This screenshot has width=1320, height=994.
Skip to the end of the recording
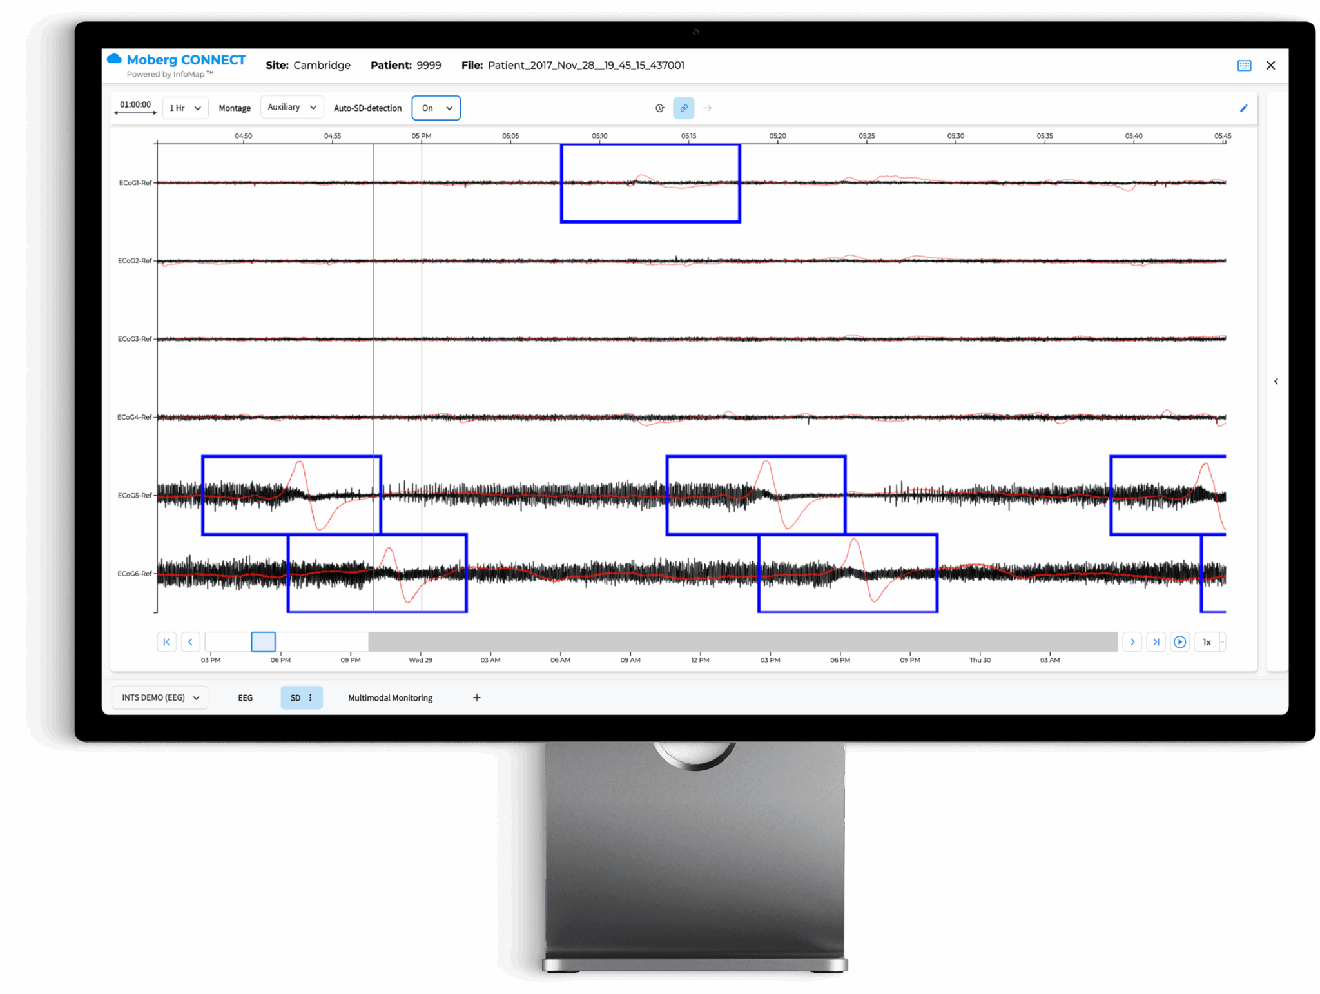[1156, 641]
